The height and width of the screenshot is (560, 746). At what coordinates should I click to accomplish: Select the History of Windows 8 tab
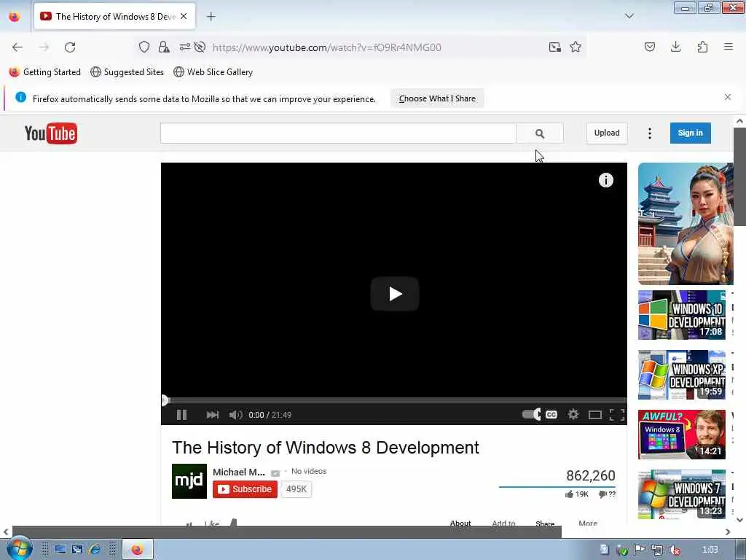[115, 17]
